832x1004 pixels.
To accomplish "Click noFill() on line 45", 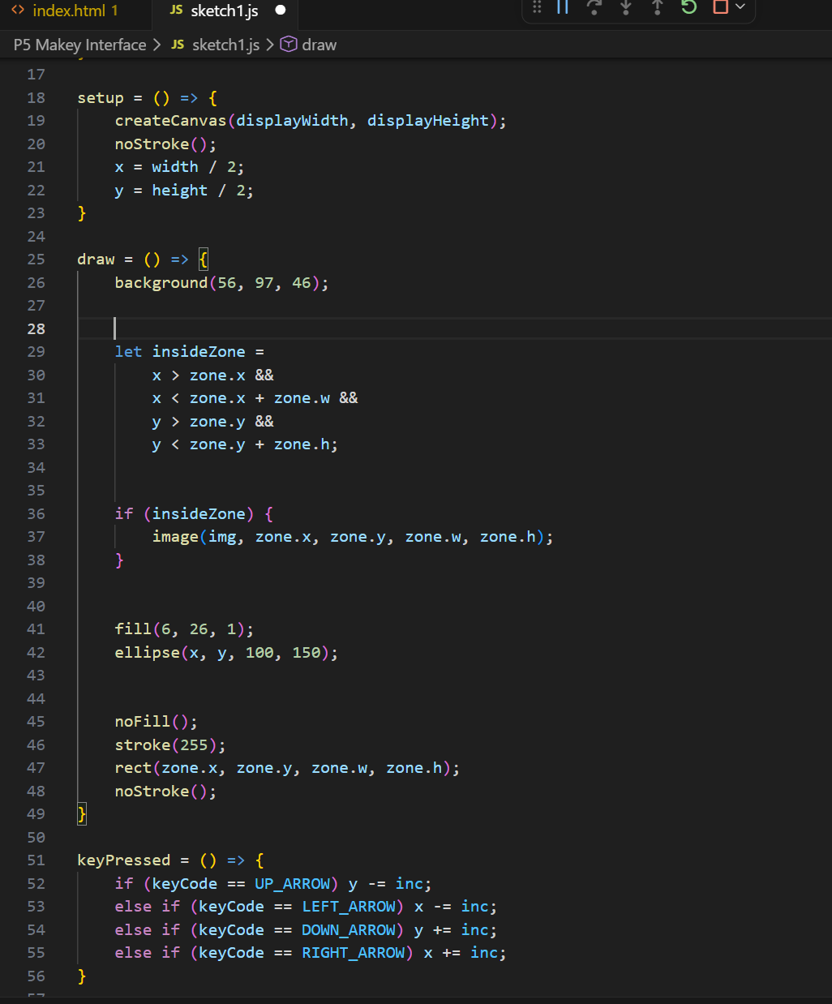I will point(152,722).
